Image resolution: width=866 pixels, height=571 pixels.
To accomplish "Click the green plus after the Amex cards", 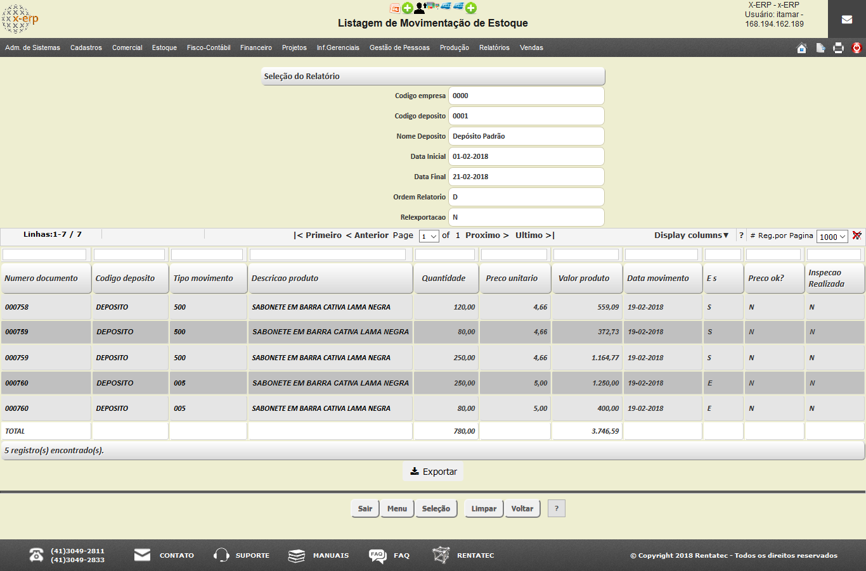I will point(471,8).
